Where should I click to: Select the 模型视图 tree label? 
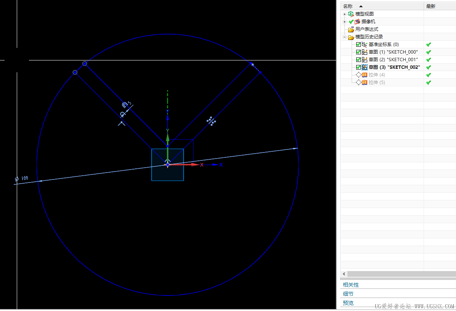click(365, 14)
